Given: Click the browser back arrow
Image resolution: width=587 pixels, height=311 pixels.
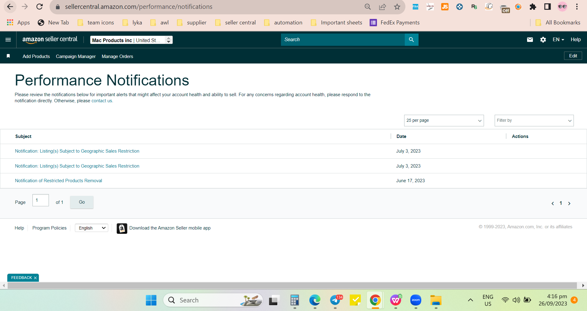Looking at the screenshot, I should pyautogui.click(x=10, y=7).
